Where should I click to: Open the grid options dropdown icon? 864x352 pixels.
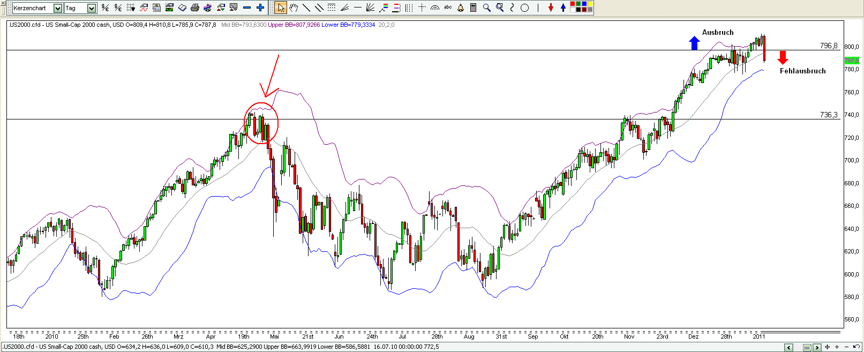(131, 8)
